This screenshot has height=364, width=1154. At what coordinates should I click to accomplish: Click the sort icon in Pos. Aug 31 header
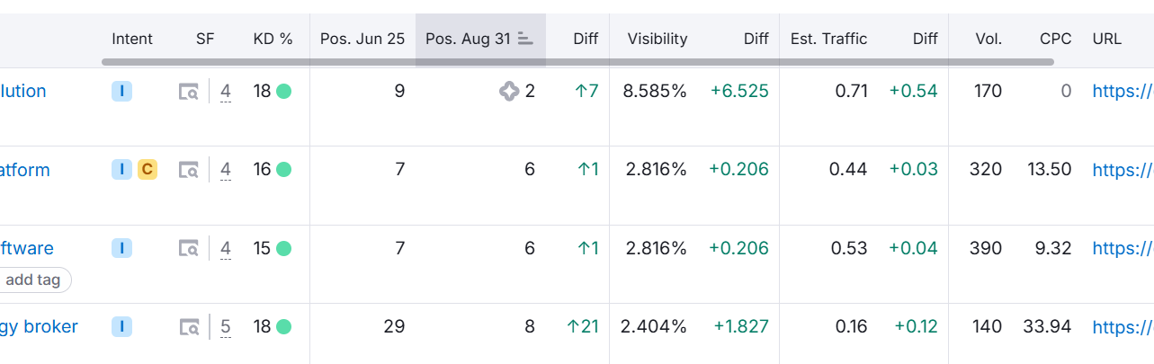pos(526,40)
